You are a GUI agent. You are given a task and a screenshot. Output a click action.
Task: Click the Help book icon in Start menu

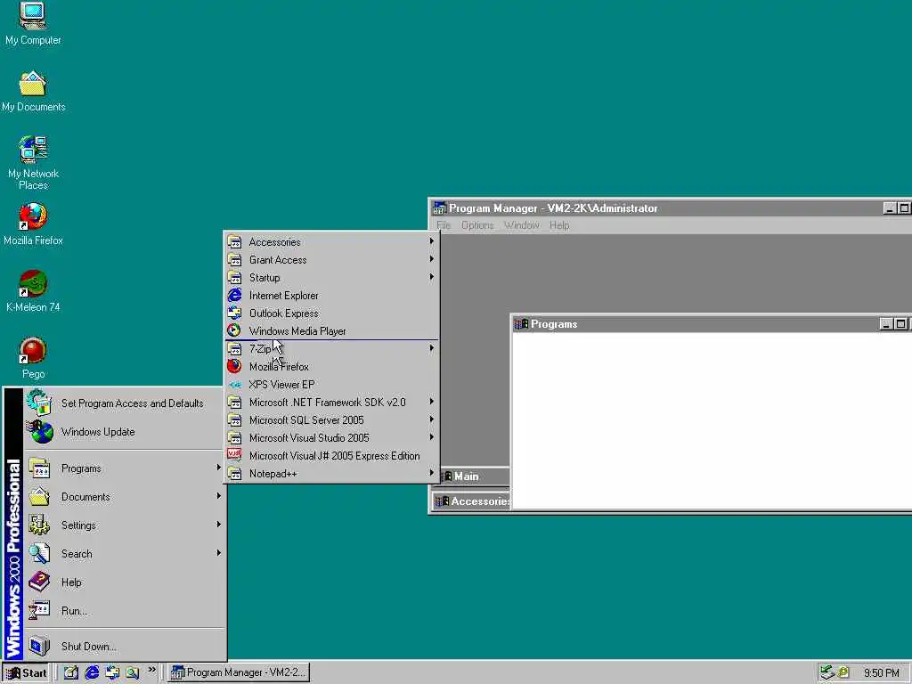coord(39,582)
